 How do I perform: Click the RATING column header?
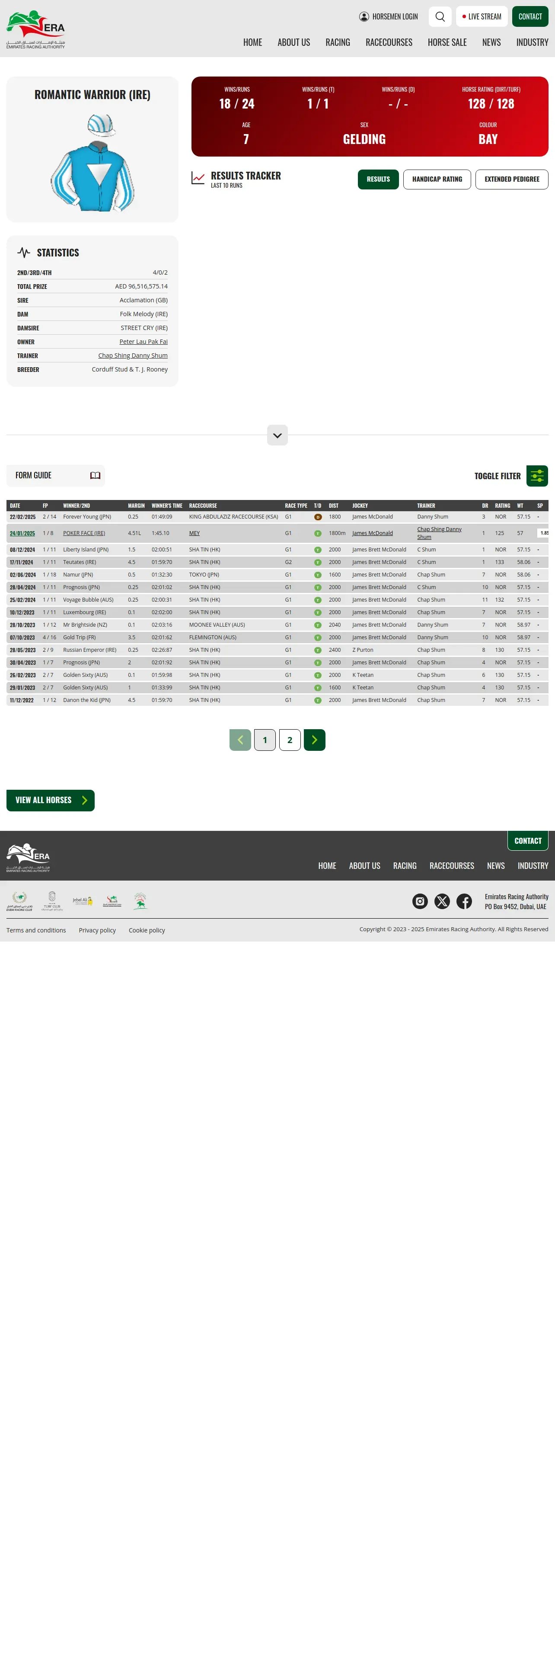click(503, 506)
